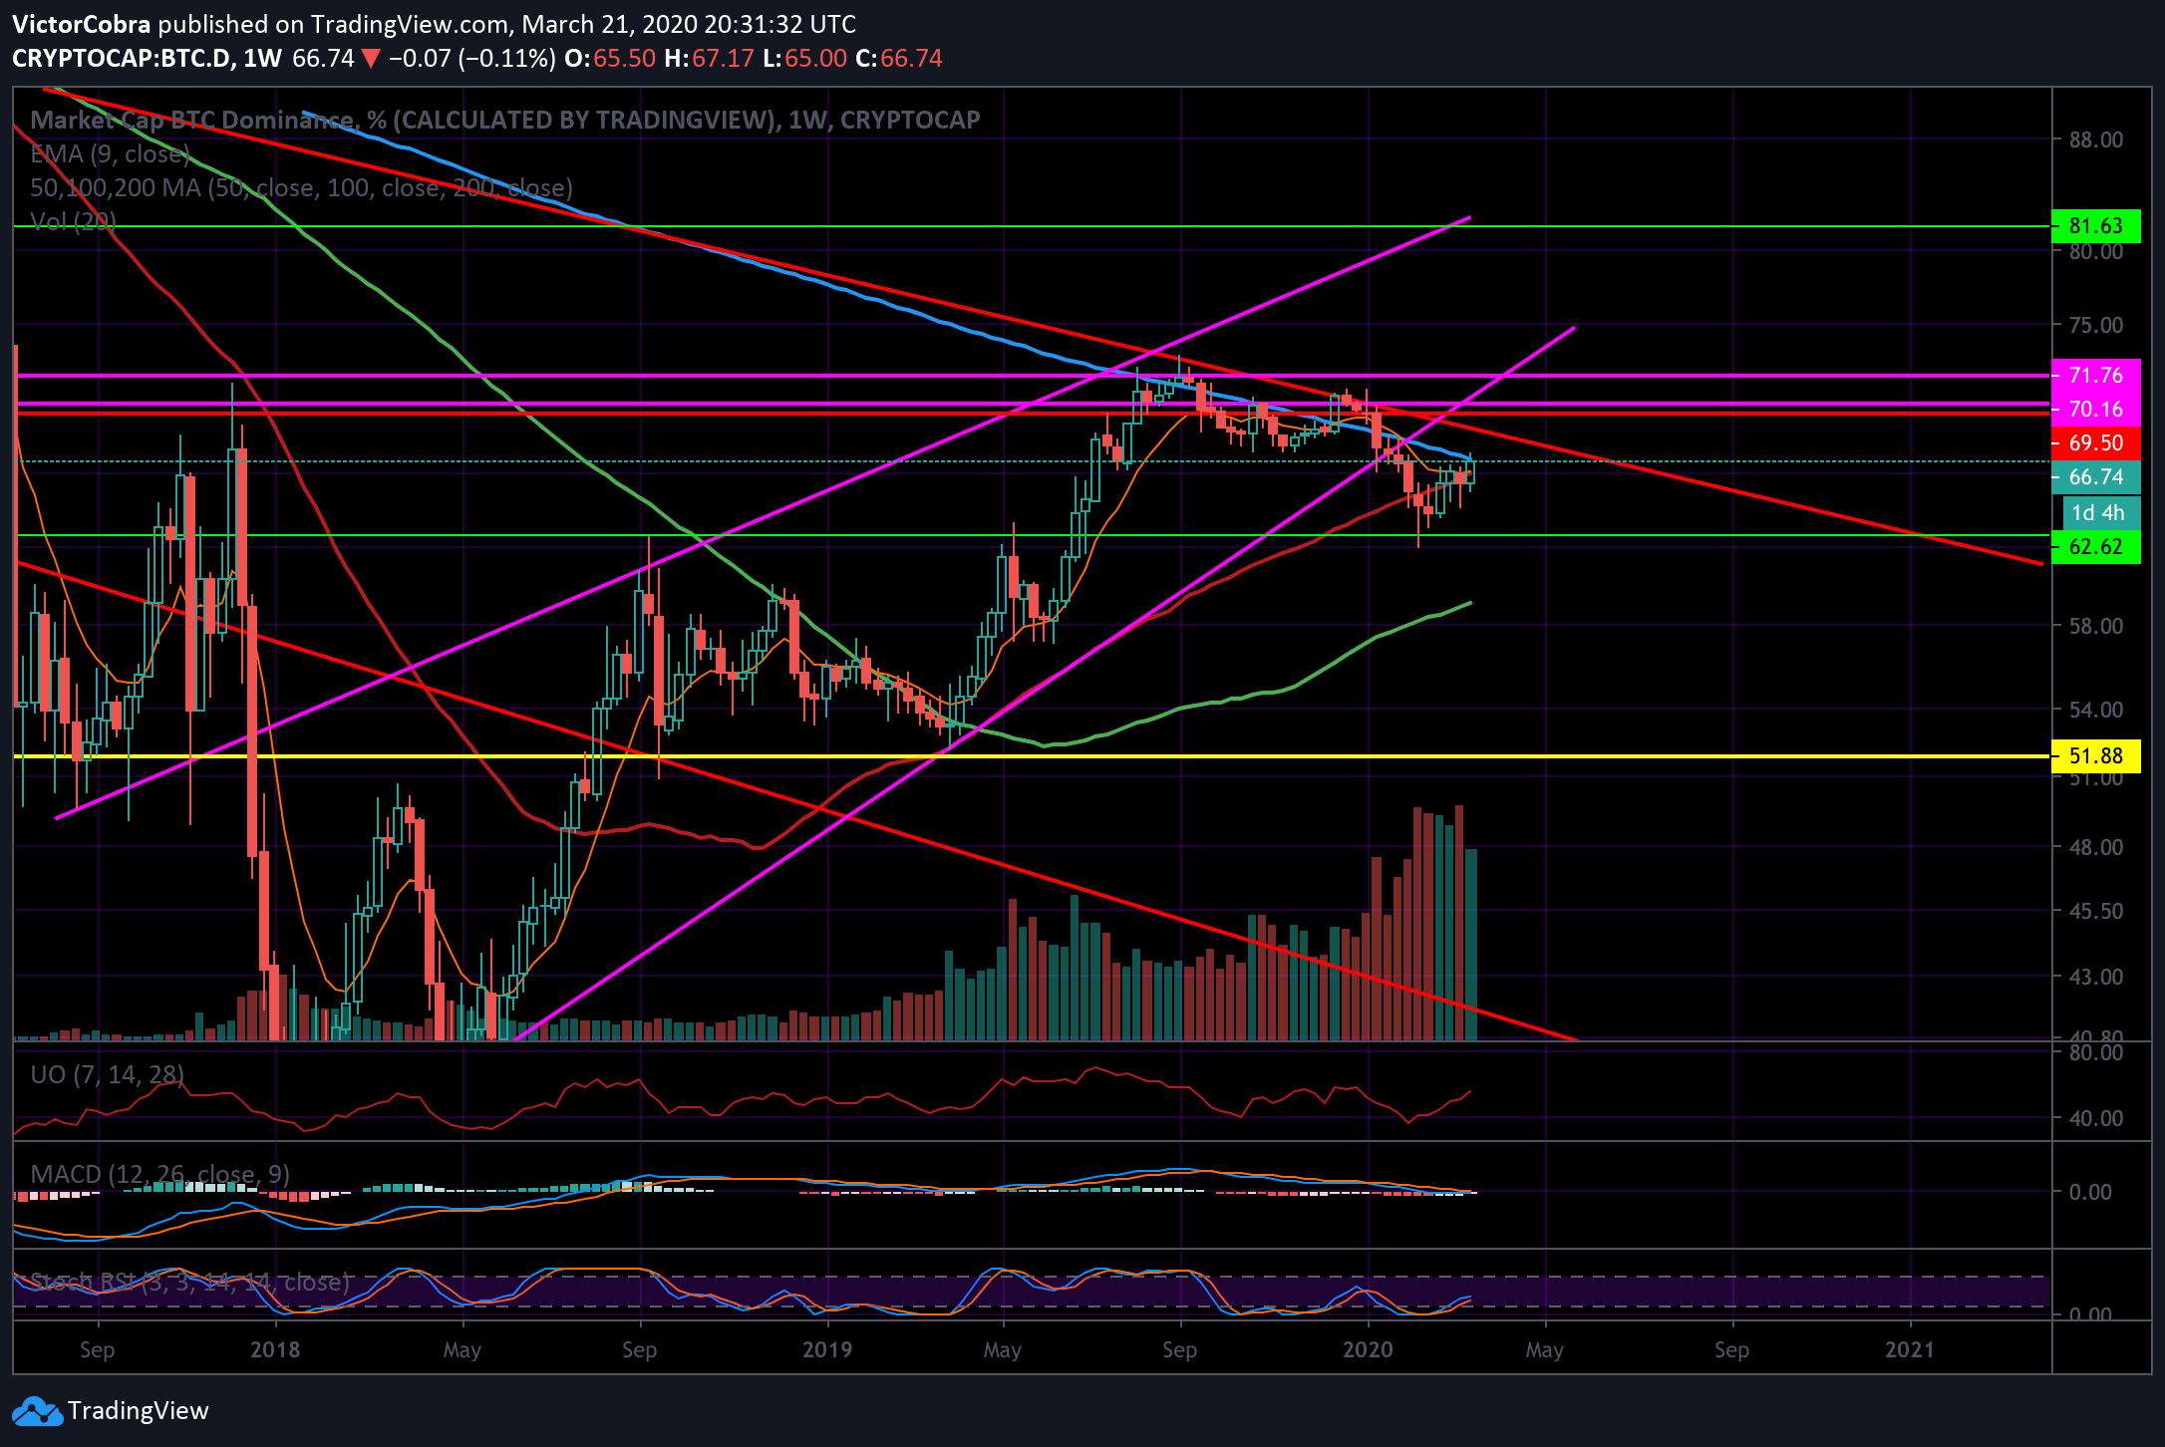Click the 45.50 price axis tick
Screen dimensions: 2165x1447
2095,911
